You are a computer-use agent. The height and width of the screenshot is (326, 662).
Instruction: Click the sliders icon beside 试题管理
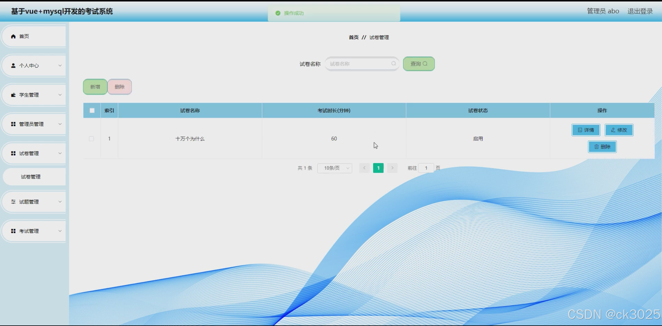(x=13, y=202)
